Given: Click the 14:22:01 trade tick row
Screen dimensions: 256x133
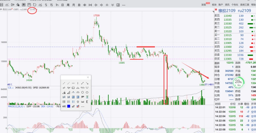Looking at the screenshot, I should pyautogui.click(x=235, y=107).
